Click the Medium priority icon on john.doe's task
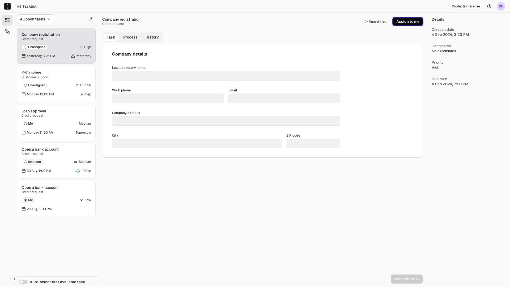 point(76,162)
